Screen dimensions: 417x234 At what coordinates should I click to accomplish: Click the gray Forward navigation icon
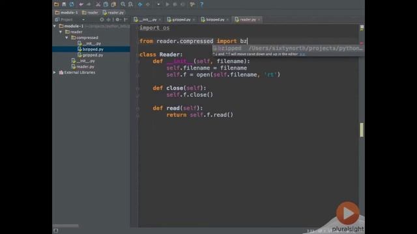coord(148,5)
